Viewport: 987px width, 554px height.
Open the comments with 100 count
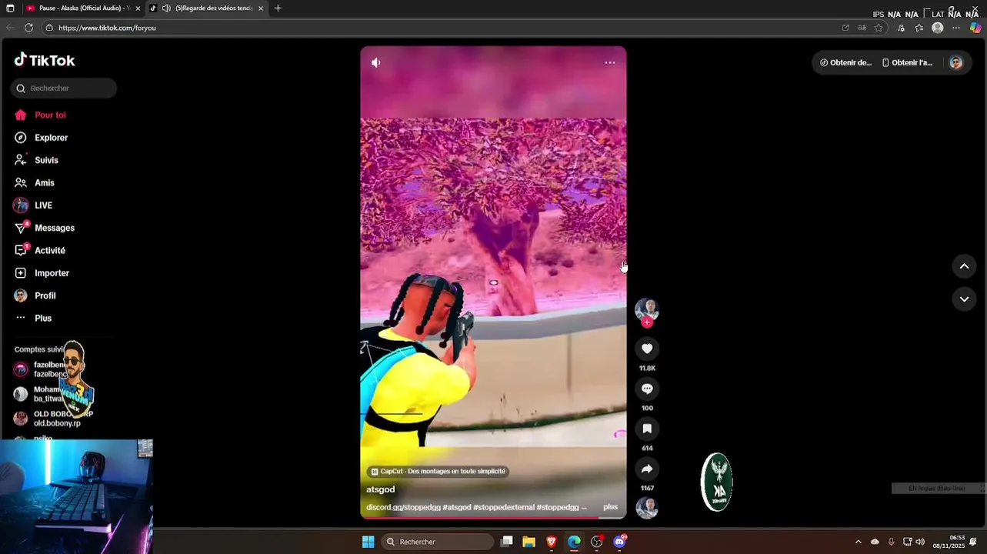[647, 389]
